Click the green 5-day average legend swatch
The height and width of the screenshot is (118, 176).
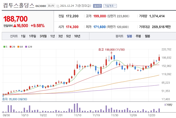4,47
